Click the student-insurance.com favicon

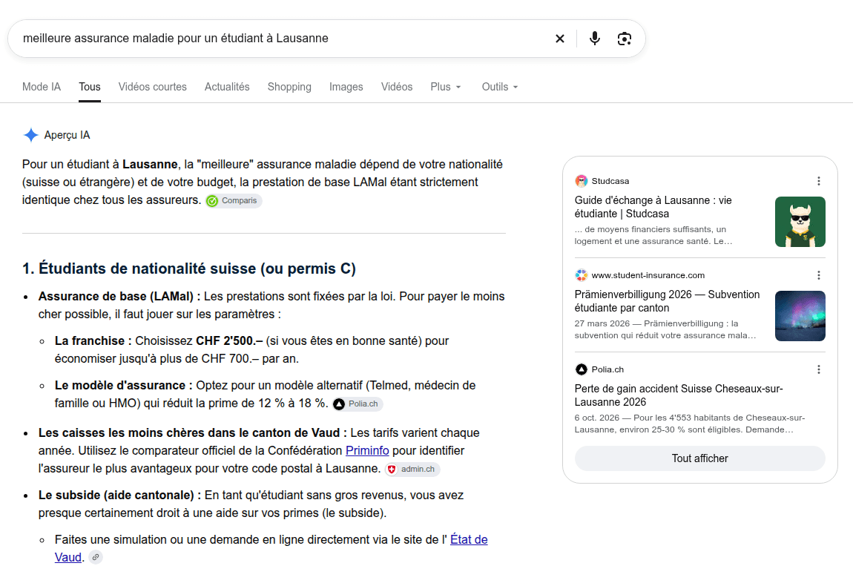(582, 275)
